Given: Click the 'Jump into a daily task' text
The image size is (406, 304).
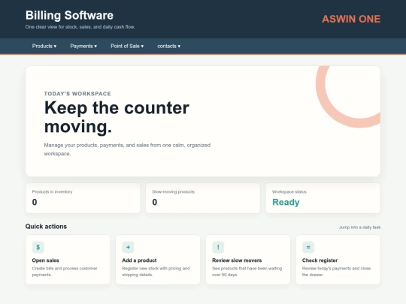Looking at the screenshot, I should click(x=359, y=227).
